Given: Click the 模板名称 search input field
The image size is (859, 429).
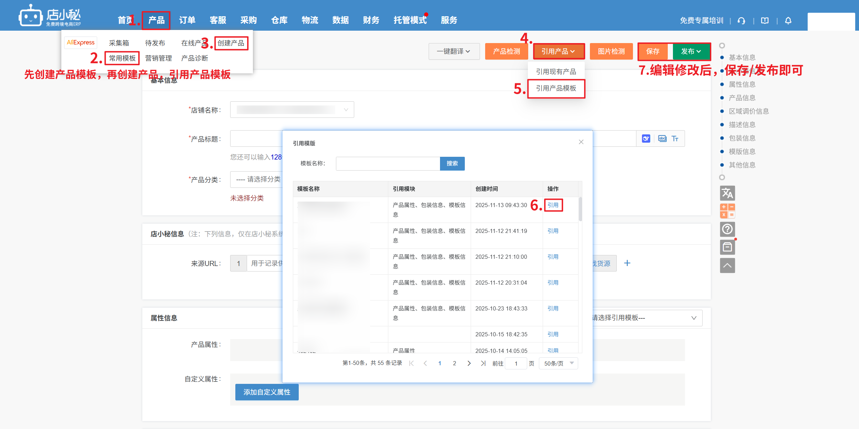Looking at the screenshot, I should [x=388, y=163].
